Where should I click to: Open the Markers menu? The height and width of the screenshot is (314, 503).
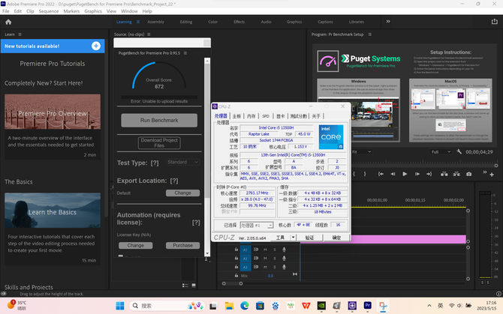coord(71,11)
